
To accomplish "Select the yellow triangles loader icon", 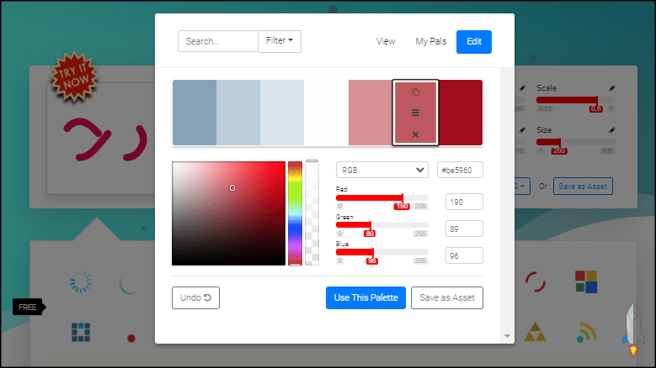I will 534,334.
